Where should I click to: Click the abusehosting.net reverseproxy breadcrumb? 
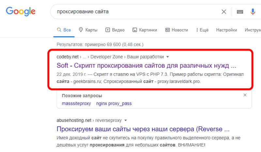89,120
